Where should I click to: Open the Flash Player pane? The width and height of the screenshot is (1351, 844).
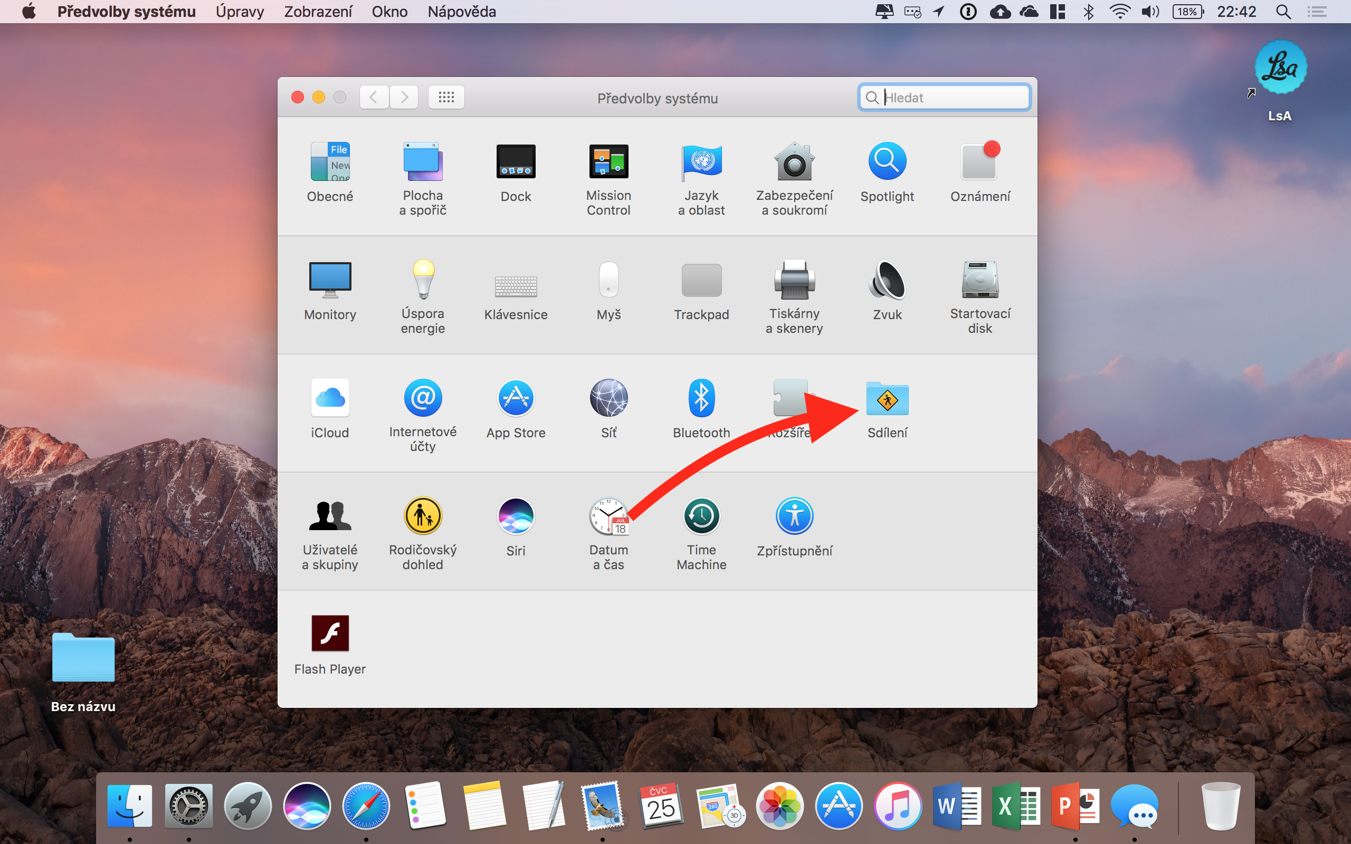330,634
